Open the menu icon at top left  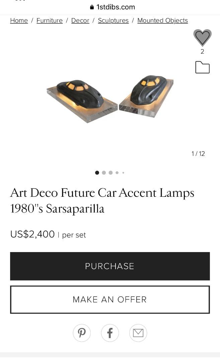pos(20,2)
